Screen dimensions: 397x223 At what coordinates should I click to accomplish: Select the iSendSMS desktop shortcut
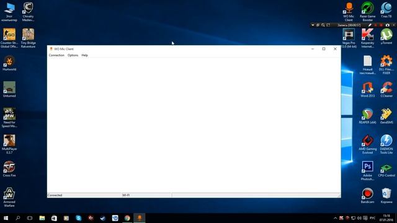point(386,116)
